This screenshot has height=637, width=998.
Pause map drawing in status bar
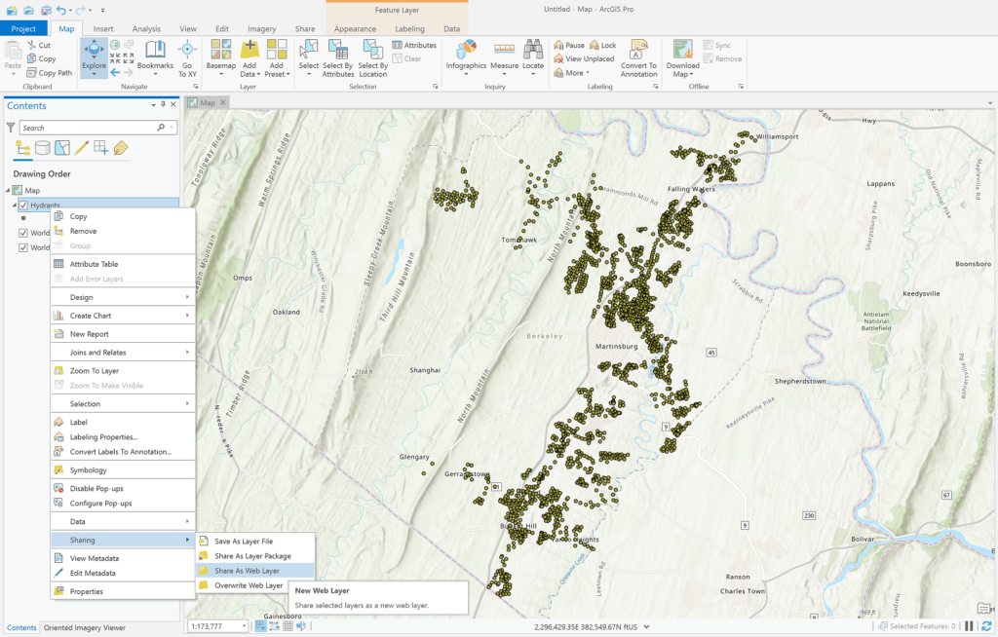pyautogui.click(x=970, y=626)
